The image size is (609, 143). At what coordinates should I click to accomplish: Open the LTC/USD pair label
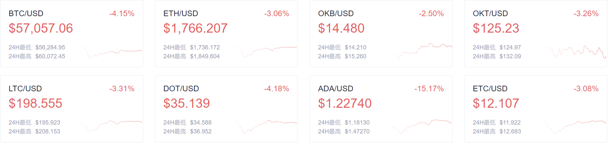(x=25, y=89)
